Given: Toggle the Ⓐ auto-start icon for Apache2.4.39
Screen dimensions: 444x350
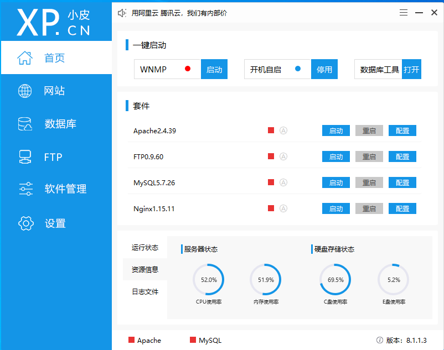Looking at the screenshot, I should 283,130.
